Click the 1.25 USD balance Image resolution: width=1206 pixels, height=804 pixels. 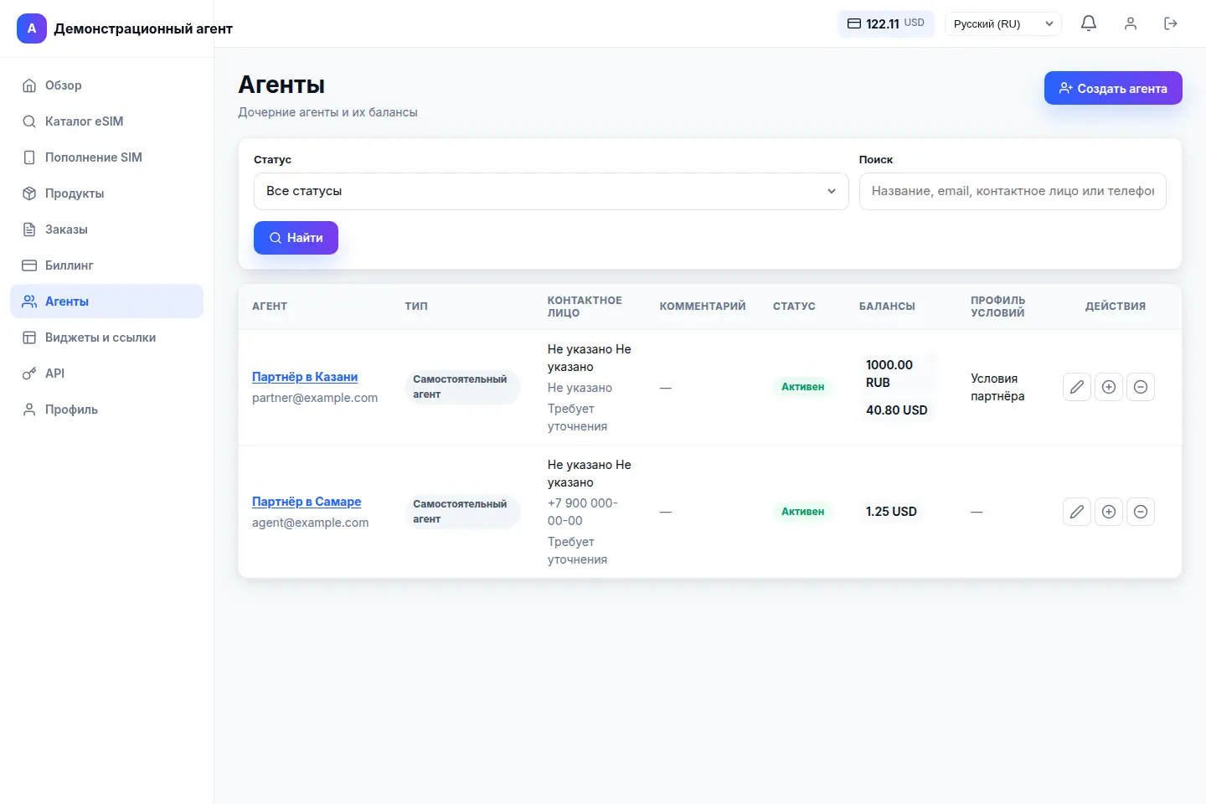pos(891,512)
